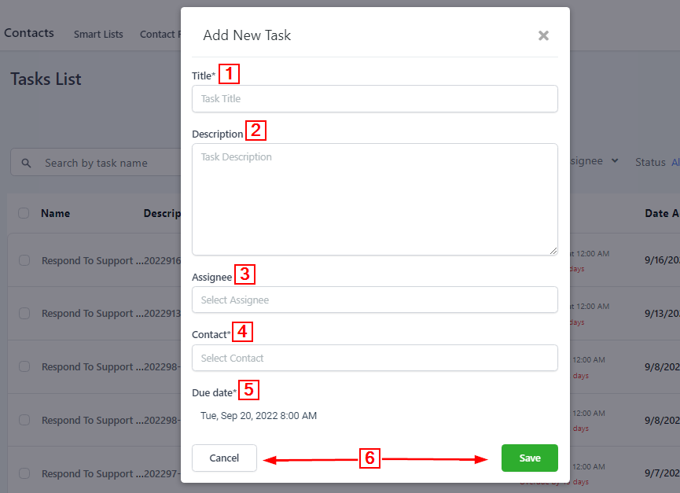Viewport: 680px width, 493px height.
Task: Check the second Respond To Support task
Action: point(24,314)
